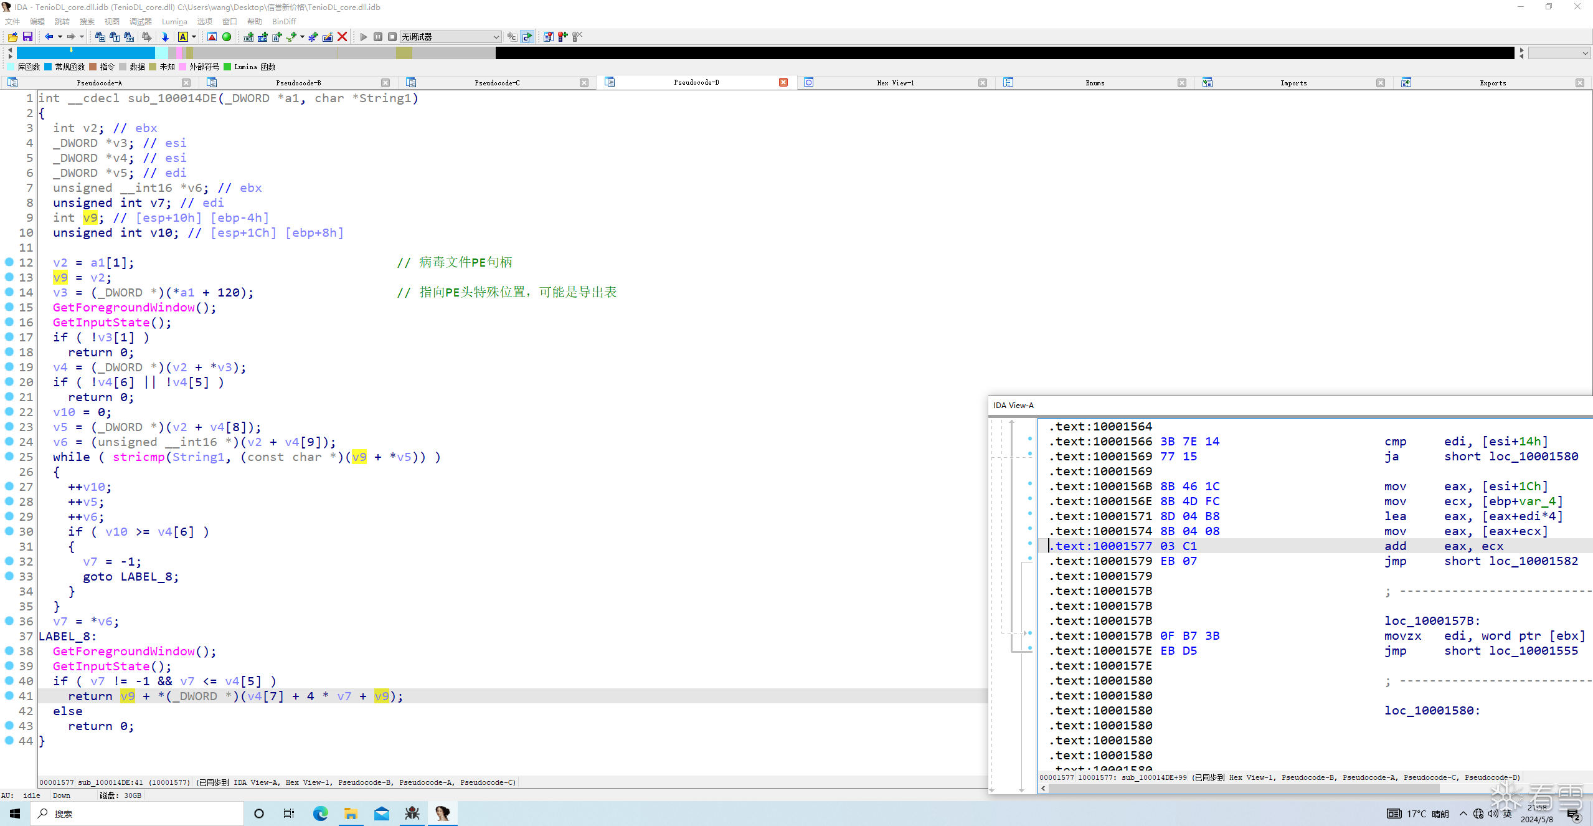The image size is (1593, 826).
Task: Click the blue asterisk array icon
Action: coord(313,37)
